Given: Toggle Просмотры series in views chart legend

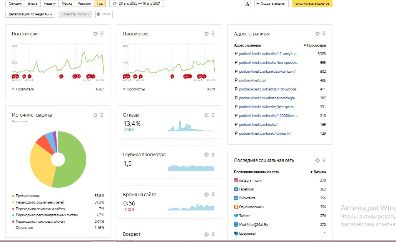Looking at the screenshot, I should click(x=134, y=89).
